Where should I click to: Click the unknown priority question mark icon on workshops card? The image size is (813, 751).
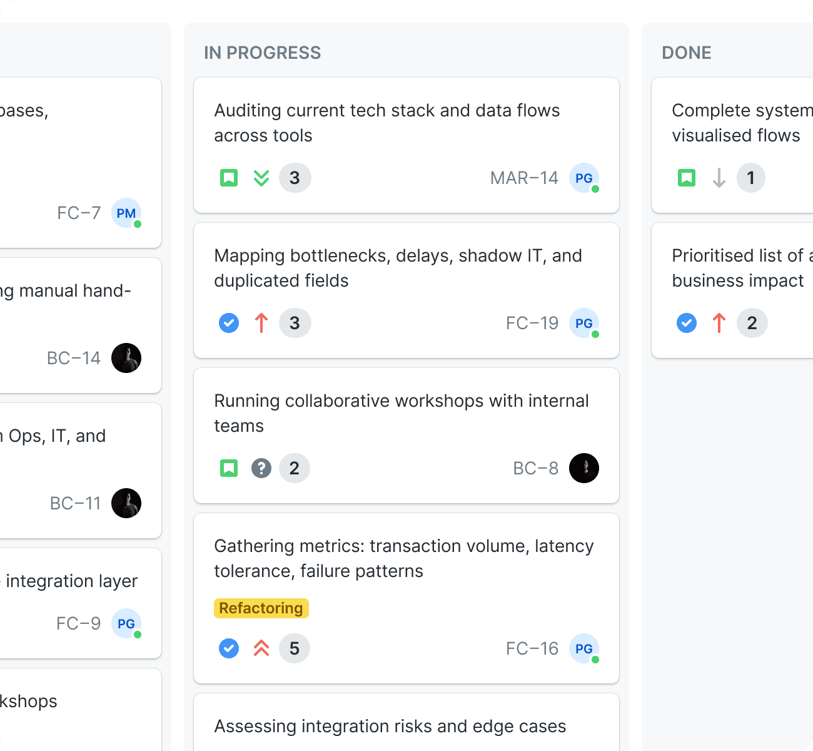click(261, 468)
